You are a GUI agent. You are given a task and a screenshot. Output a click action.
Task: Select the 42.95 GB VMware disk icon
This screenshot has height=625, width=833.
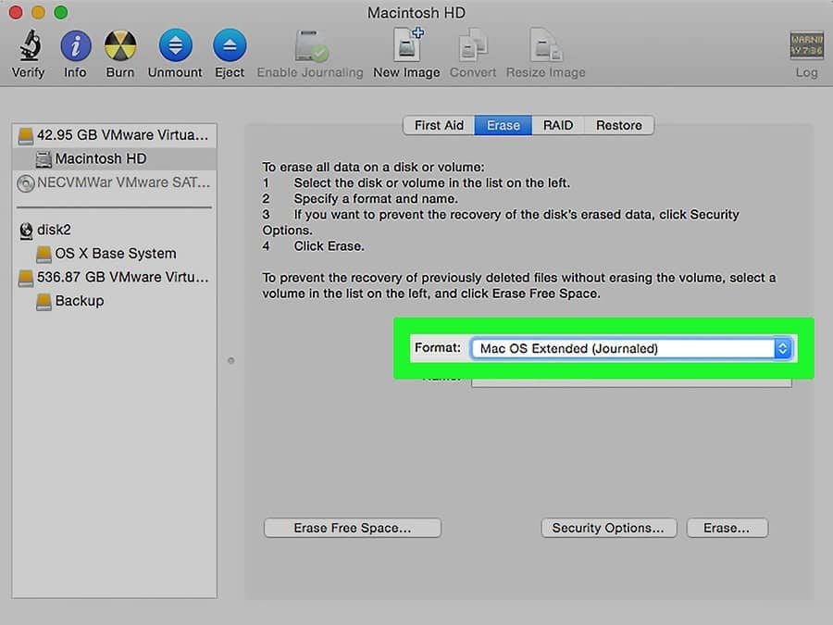click(x=25, y=135)
